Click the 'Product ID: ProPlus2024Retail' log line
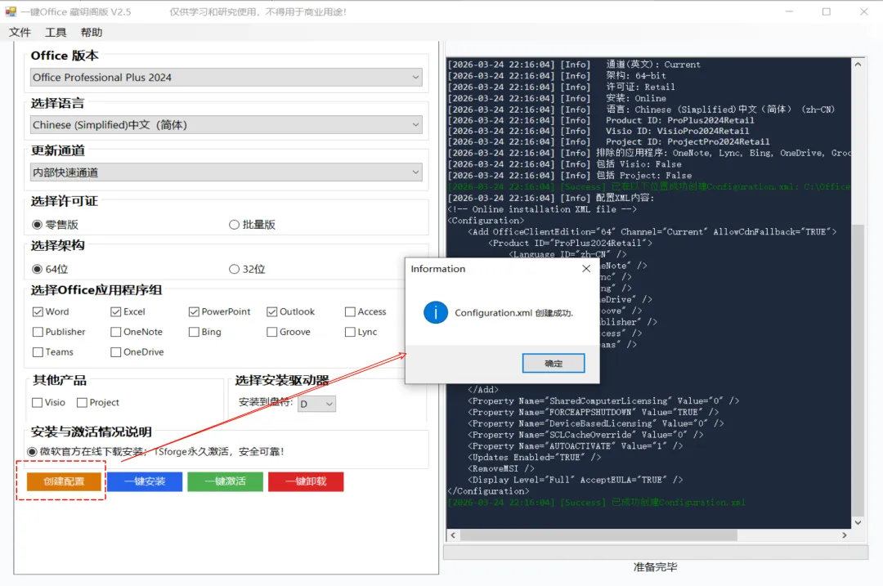Viewport: 883px width, 586px height. pos(601,120)
